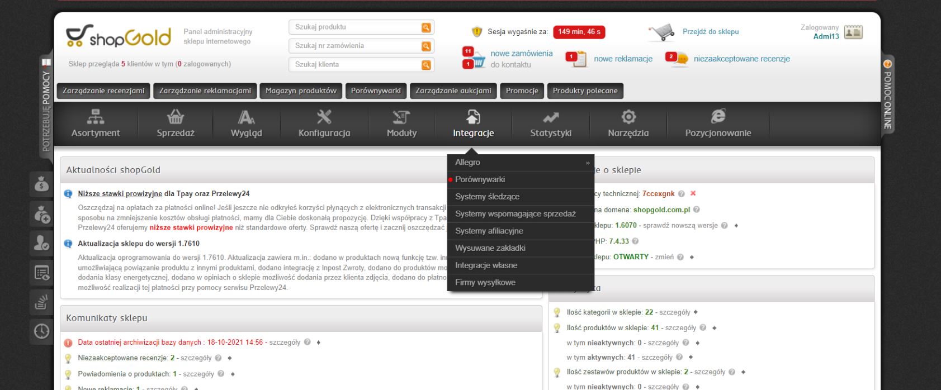Click the clock icon in left sidebar
Screen dimensions: 941x390
coord(42,331)
